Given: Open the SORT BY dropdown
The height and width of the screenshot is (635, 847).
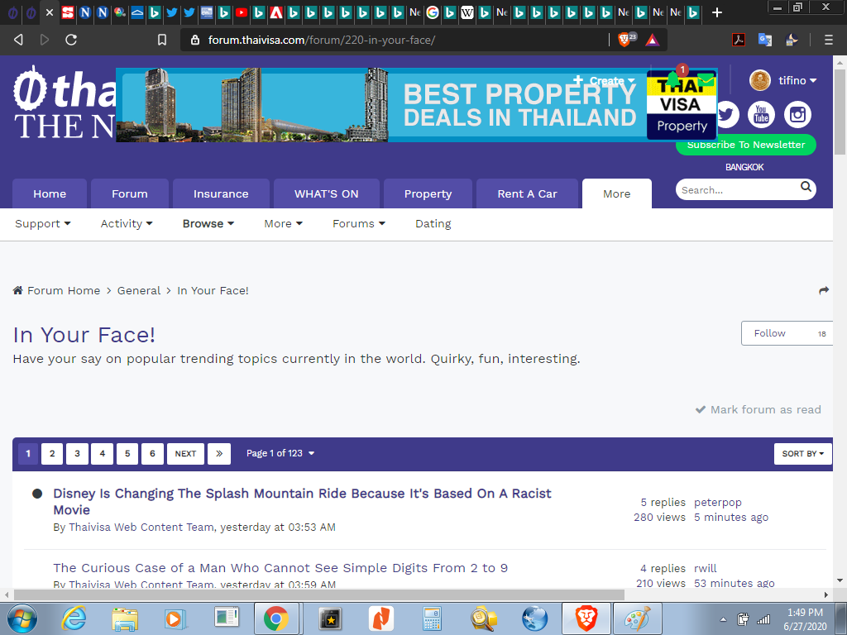Looking at the screenshot, I should click(802, 454).
